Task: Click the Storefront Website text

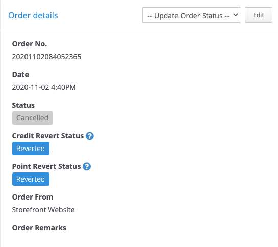Action: tap(43, 210)
